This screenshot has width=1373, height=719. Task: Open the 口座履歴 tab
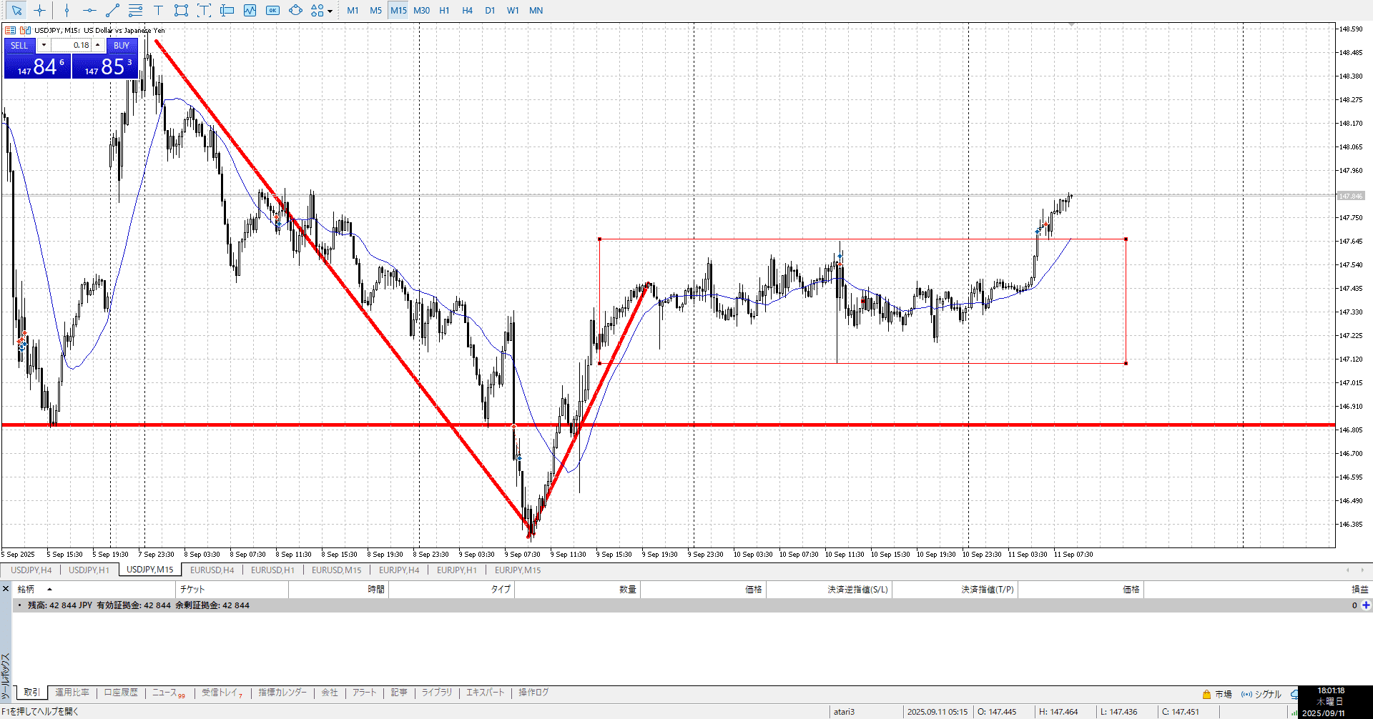pos(121,693)
